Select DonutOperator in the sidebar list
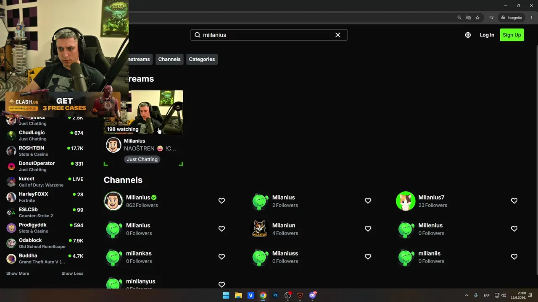This screenshot has height=302, width=538. pyautogui.click(x=45, y=166)
